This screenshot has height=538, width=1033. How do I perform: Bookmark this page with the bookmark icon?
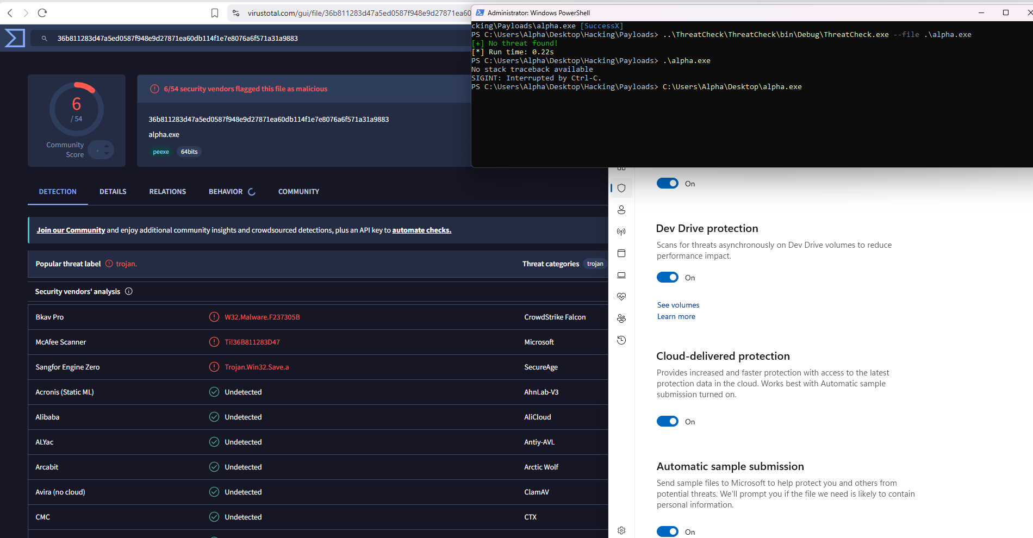[x=215, y=13]
